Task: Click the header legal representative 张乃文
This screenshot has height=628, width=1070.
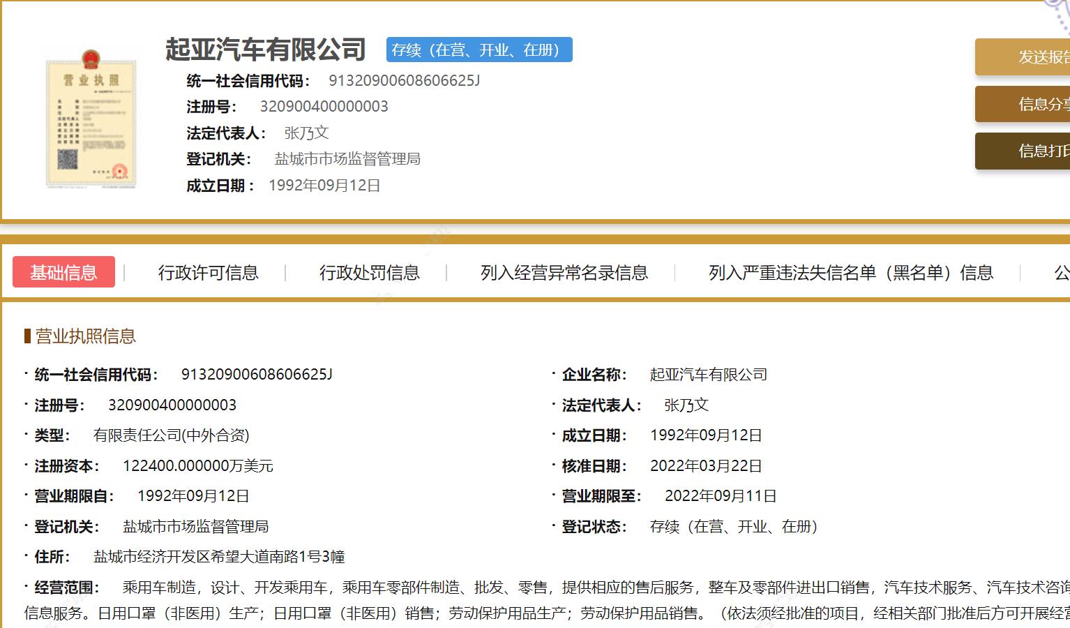Action: [306, 133]
